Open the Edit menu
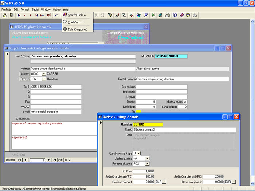The width and height of the screenshot is (255, 191). (x=16, y=9)
